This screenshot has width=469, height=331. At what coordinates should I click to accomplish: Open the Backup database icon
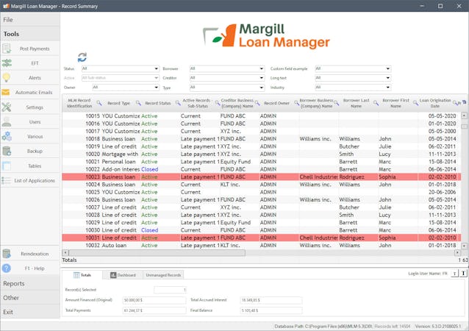7,151
